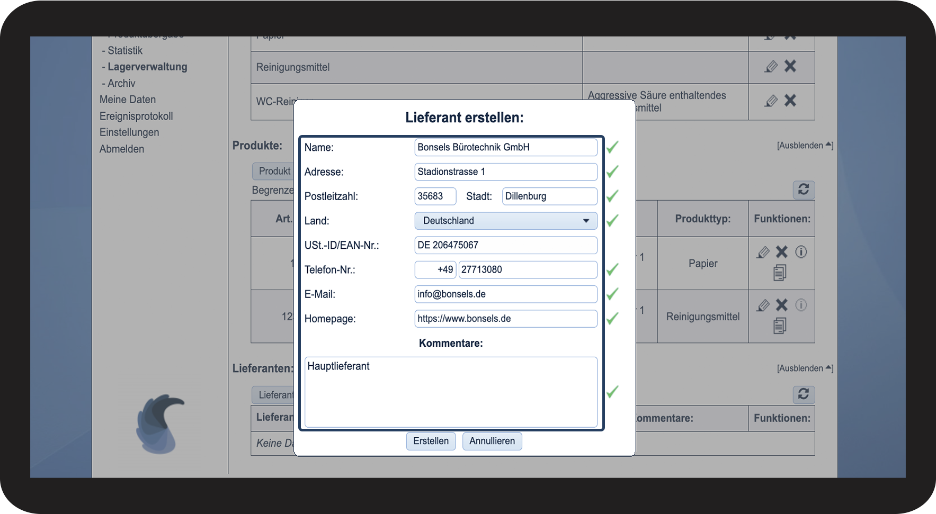Click the green checkmark beside the Stadt field

click(612, 196)
